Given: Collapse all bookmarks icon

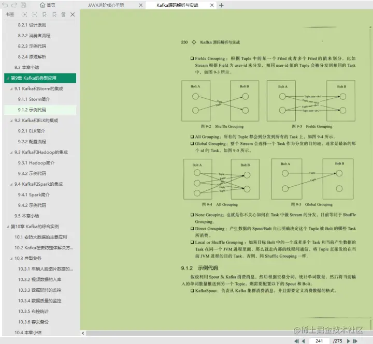Looking at the screenshot, I should pyautogui.click(x=35, y=14).
